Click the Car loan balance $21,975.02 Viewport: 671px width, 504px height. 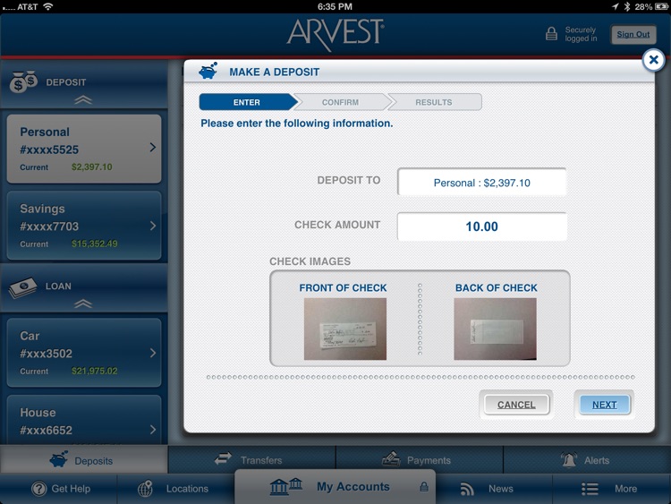[x=94, y=371]
